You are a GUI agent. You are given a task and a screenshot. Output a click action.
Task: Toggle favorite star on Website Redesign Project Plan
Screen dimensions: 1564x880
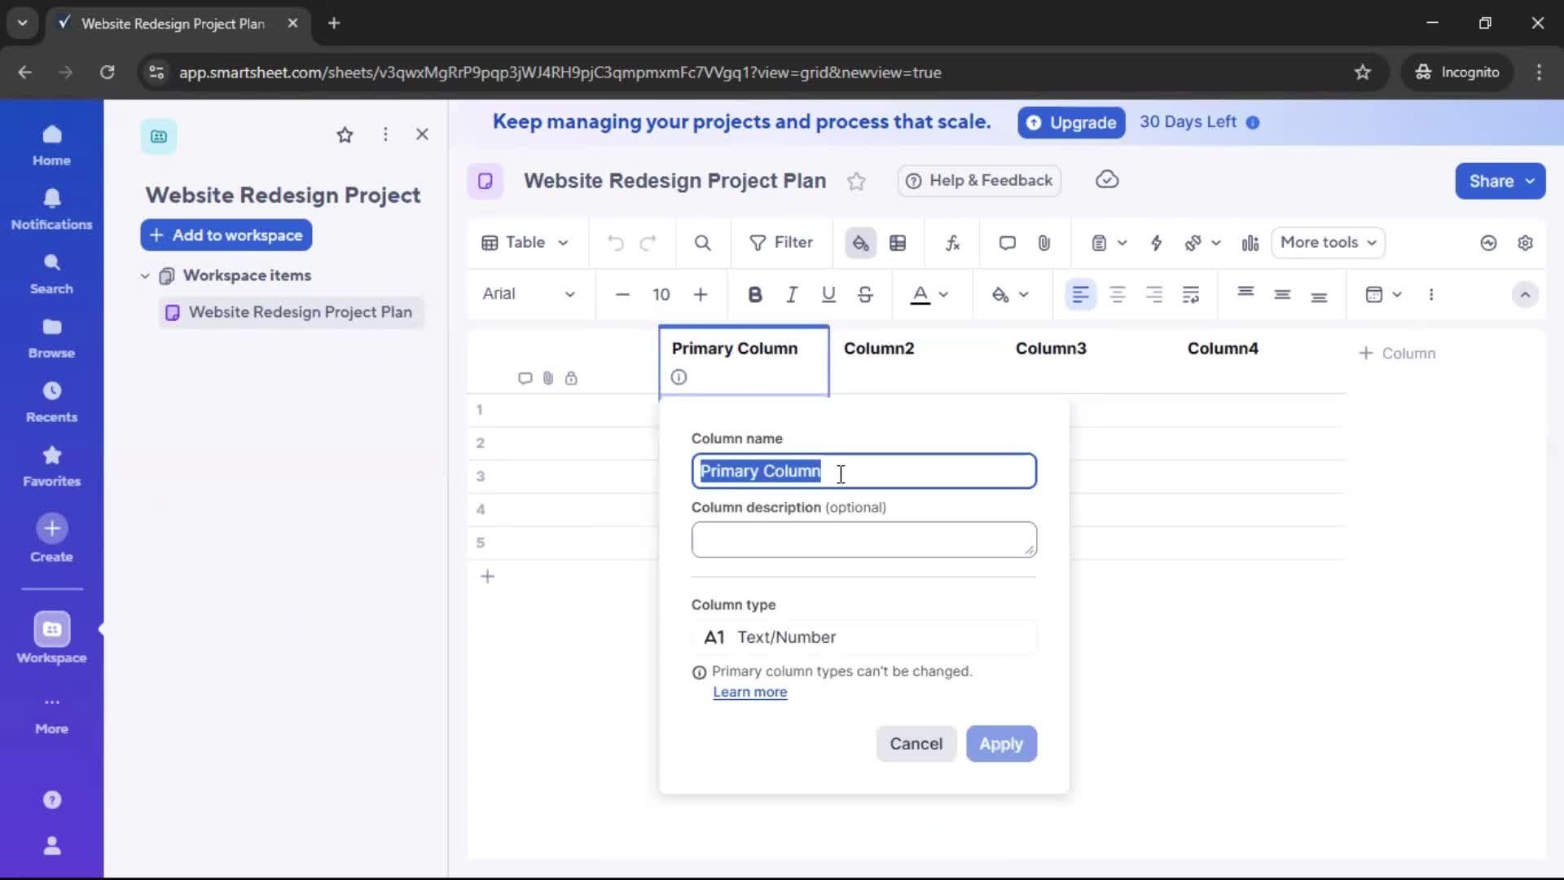857,181
